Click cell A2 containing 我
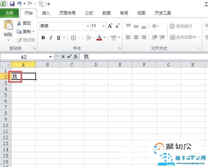Image resolution: width=208 pixels, height=167 pixels. 23,76
